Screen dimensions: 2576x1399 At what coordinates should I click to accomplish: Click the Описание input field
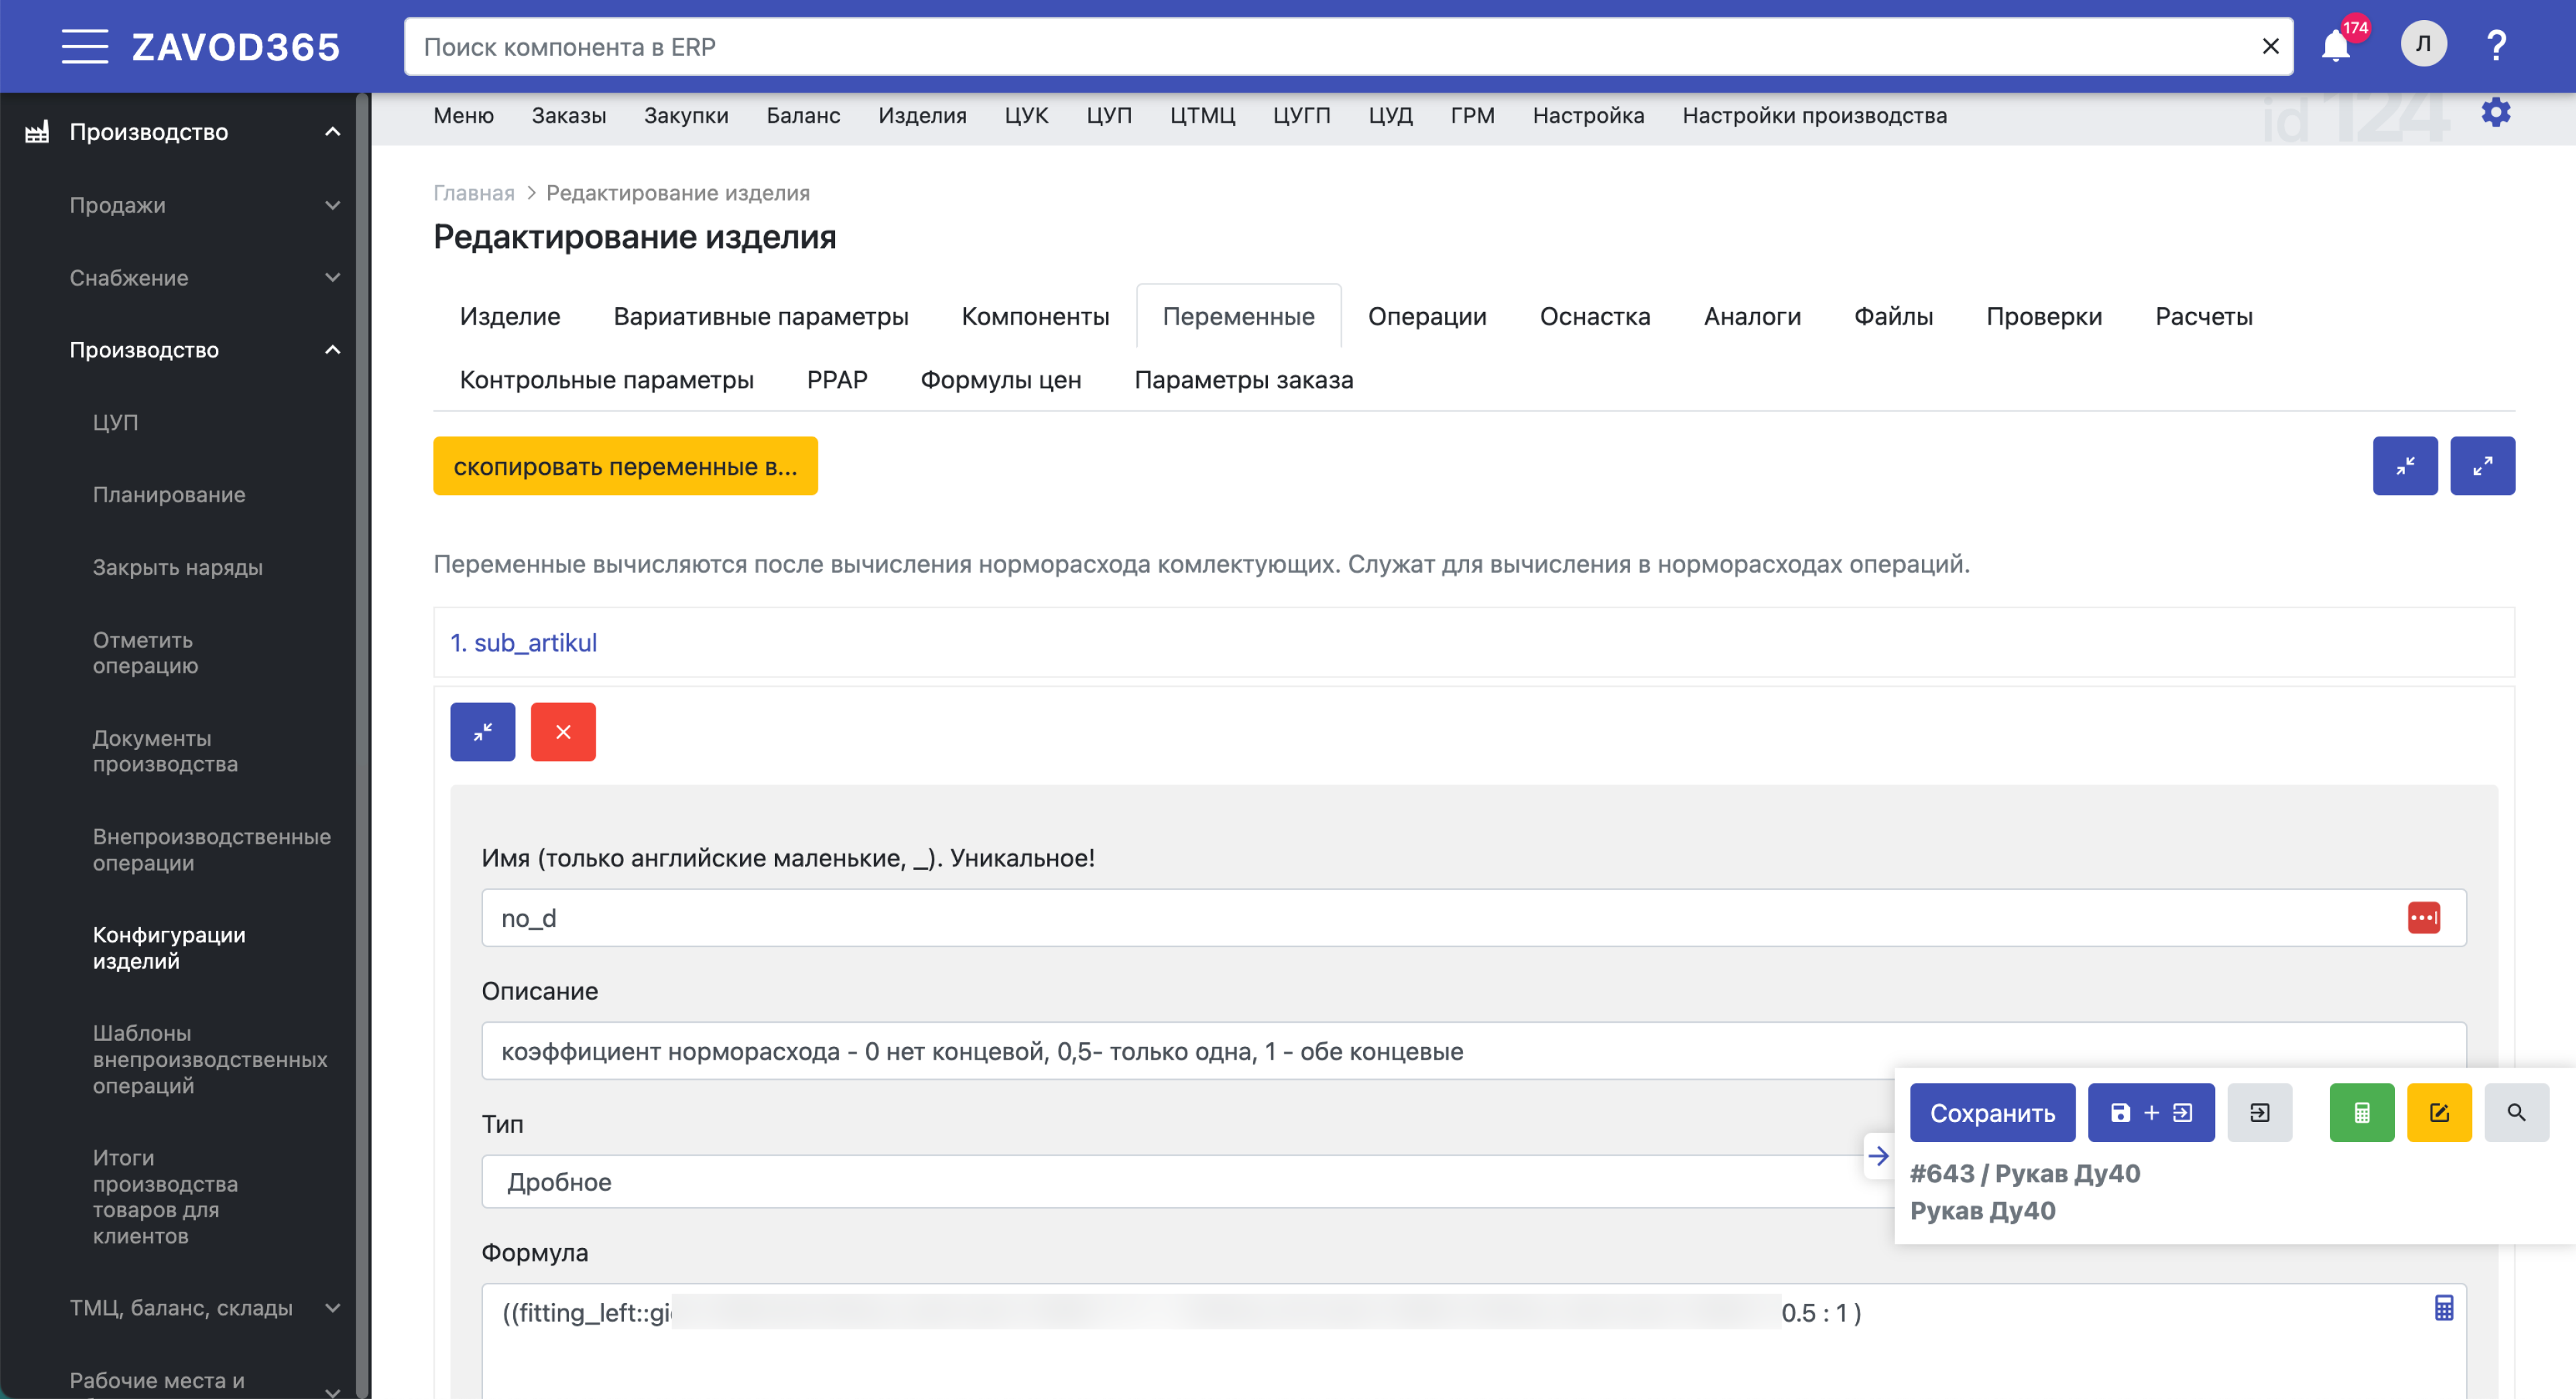click(1170, 1051)
